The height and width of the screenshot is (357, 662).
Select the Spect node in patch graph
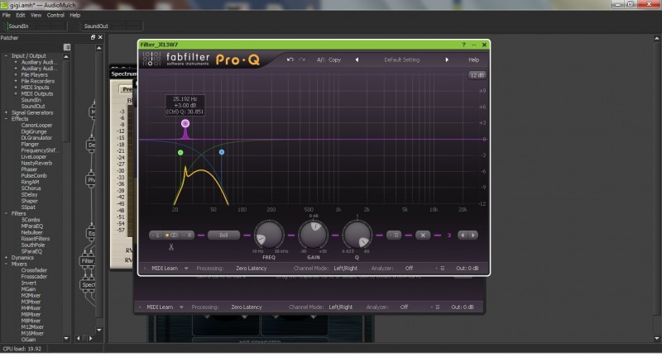89,284
